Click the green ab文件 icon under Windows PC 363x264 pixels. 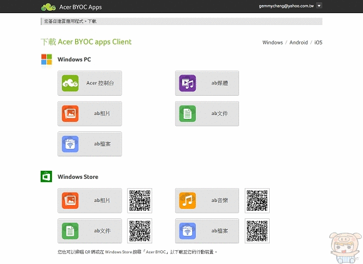188,114
